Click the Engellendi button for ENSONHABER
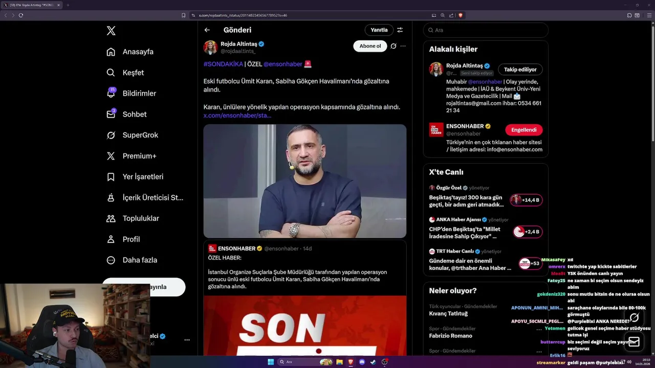The width and height of the screenshot is (655, 368). pyautogui.click(x=523, y=130)
